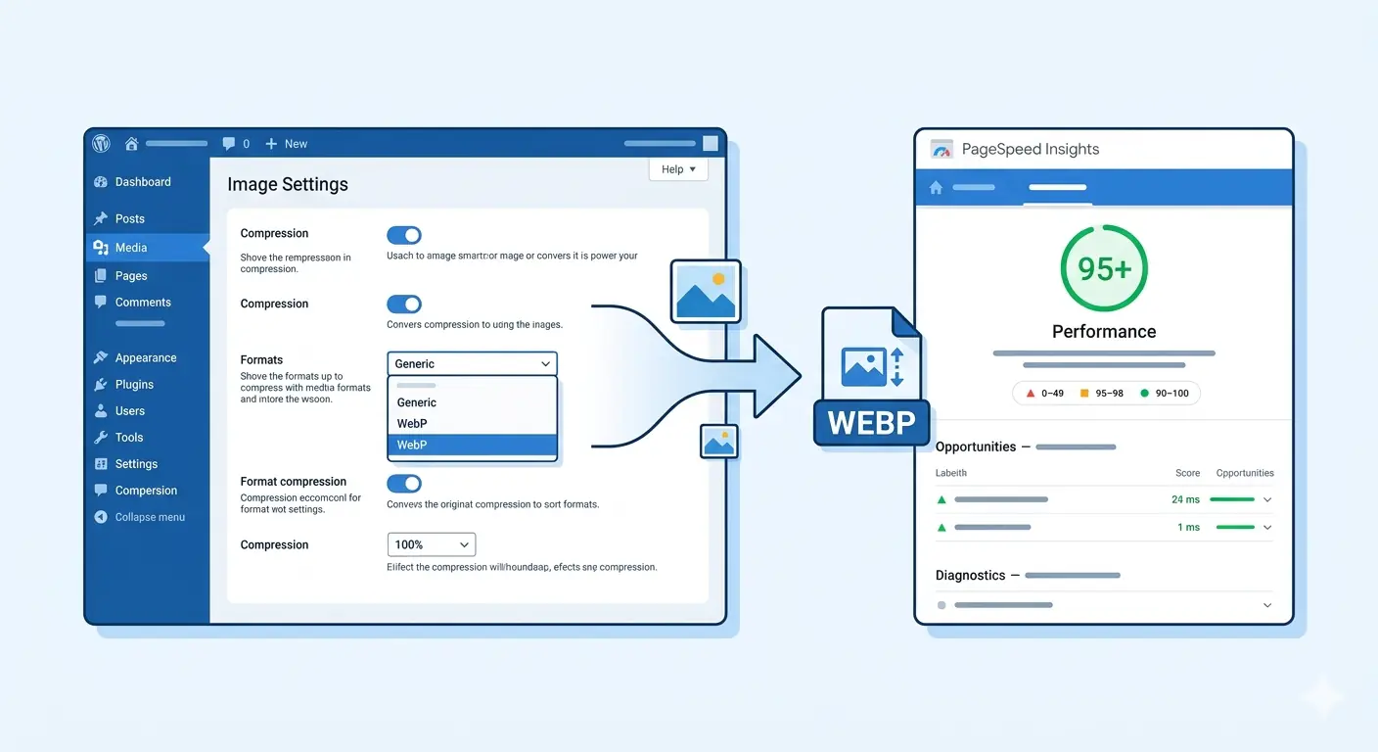Select the Appearance paintbrush icon
The height and width of the screenshot is (752, 1378).
pos(101,358)
